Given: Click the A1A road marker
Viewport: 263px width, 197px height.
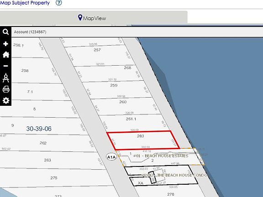Looking at the screenshot, I should (111, 157).
